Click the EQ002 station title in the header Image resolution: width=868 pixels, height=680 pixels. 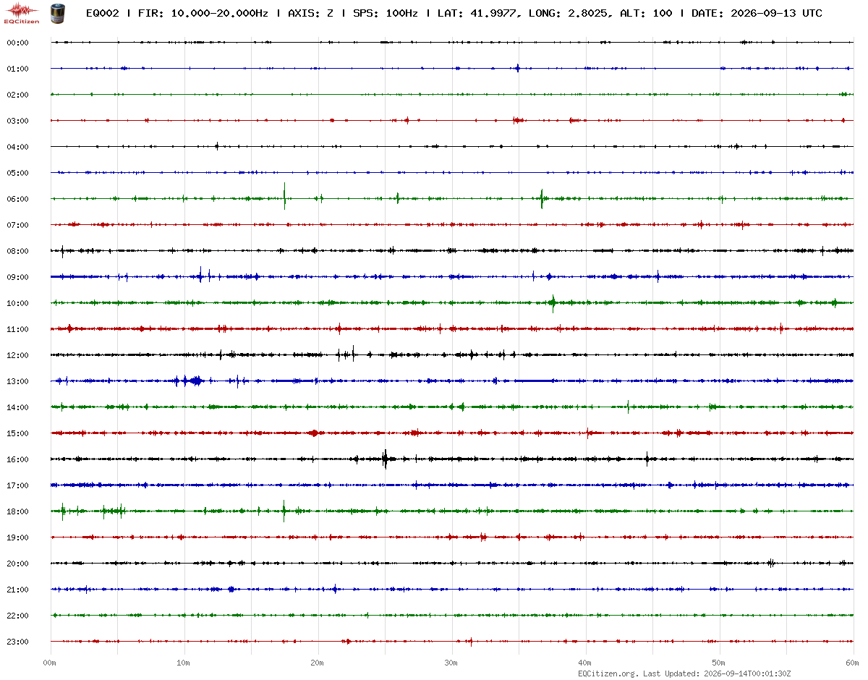103,13
